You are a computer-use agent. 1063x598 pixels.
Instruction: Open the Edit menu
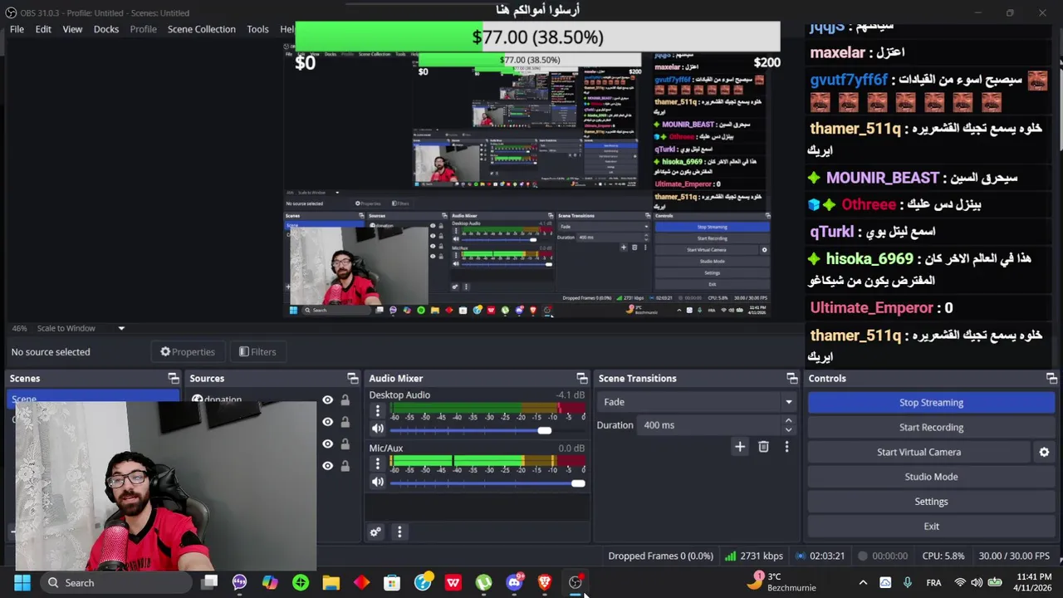tap(43, 29)
